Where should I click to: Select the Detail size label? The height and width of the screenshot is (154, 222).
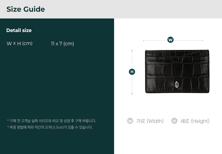[19, 30]
